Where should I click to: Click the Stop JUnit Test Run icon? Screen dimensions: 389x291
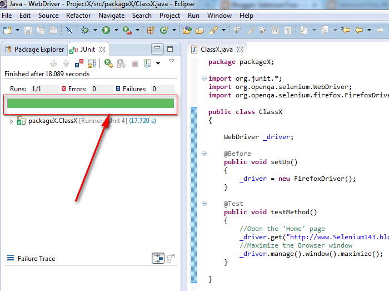(x=134, y=64)
